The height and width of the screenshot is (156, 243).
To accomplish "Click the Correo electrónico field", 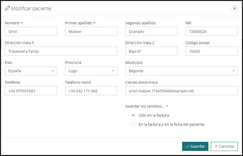I will [x=181, y=91].
